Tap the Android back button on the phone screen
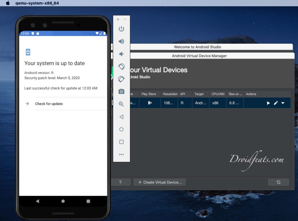Image resolution: width=298 pixels, height=221 pixels. click(x=37, y=201)
